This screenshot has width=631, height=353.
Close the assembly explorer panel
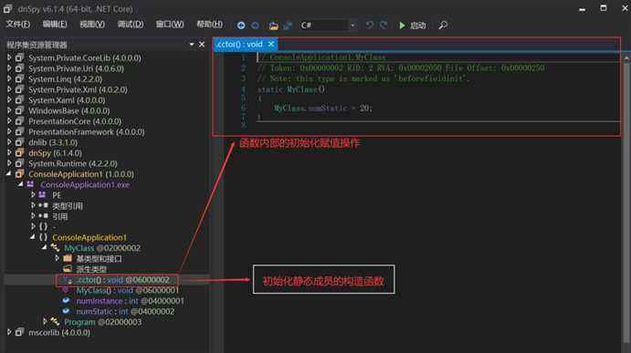(202, 44)
